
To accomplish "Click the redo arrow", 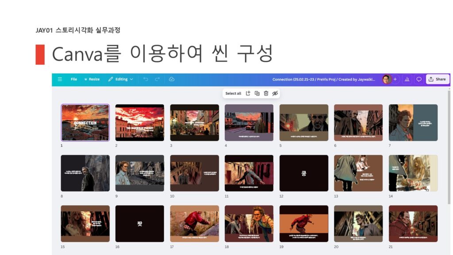I will 157,79.
